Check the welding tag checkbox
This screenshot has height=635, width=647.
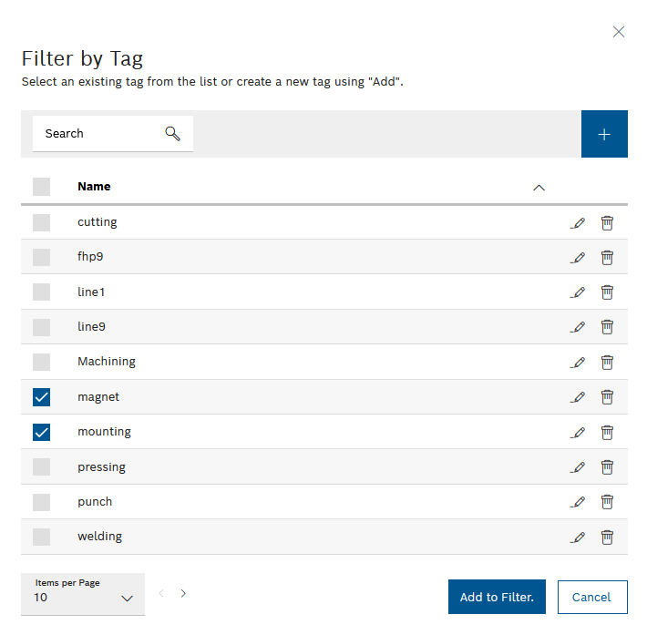(41, 537)
